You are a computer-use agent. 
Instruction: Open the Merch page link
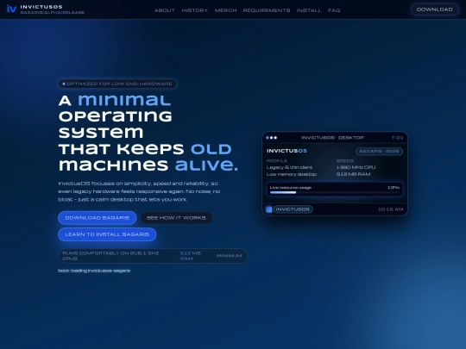tap(225, 10)
